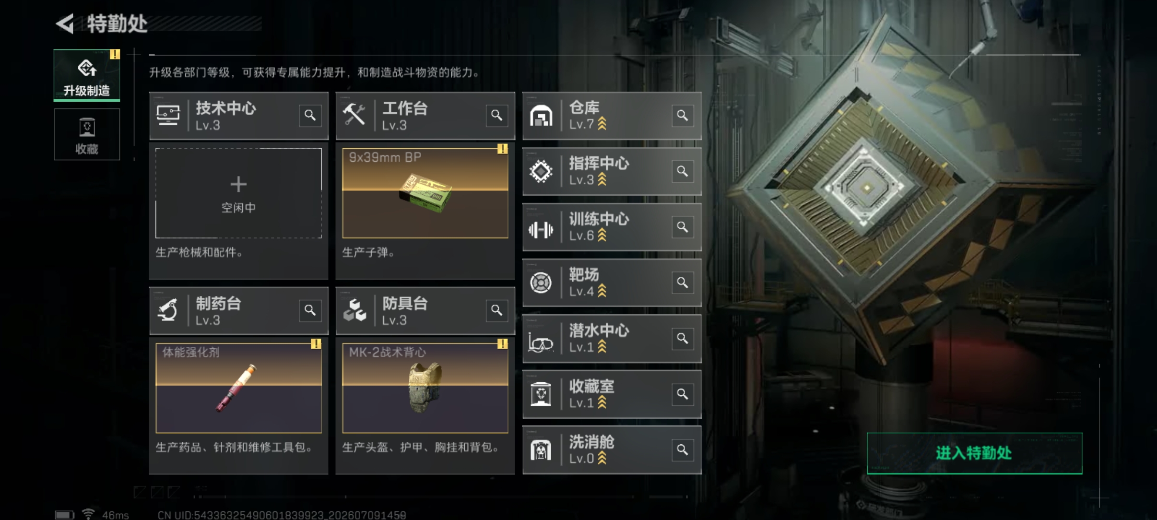
Task: Click the 洗消舱 magnifier icon
Action: (682, 450)
